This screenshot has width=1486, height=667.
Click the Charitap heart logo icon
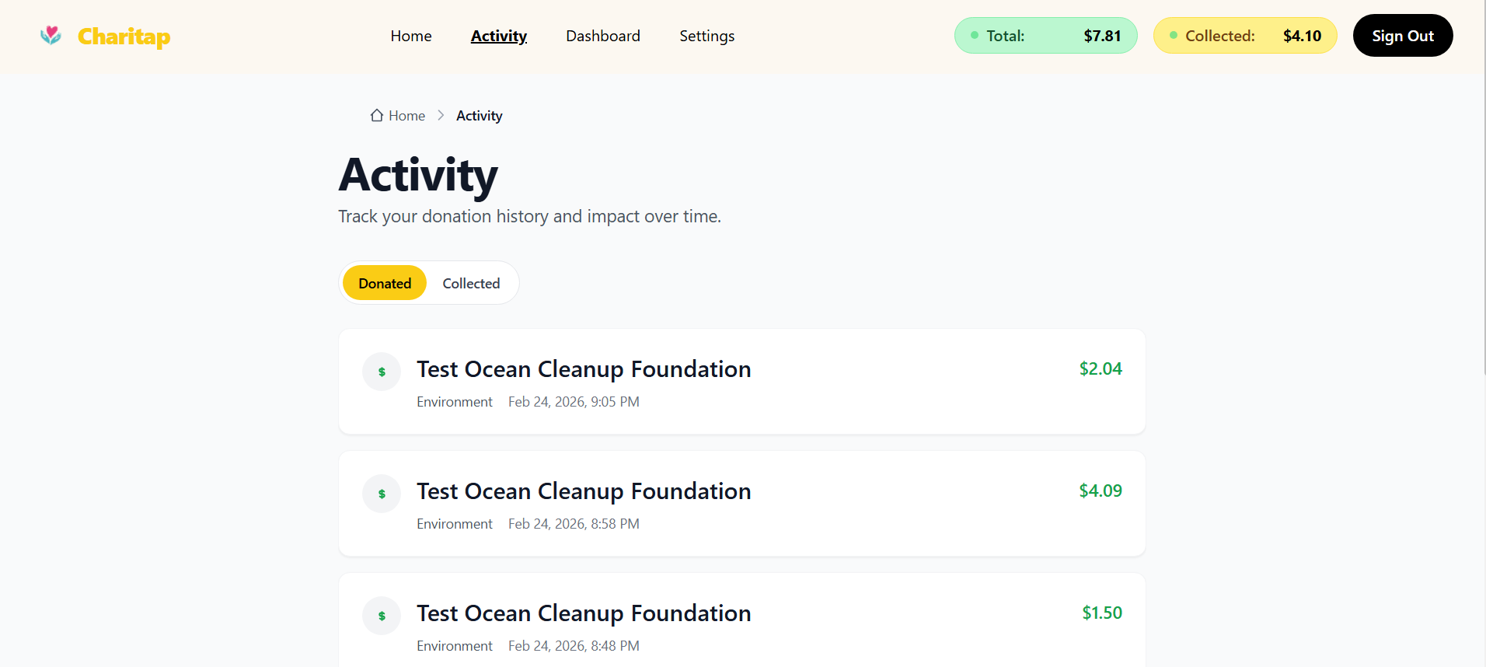click(x=51, y=35)
